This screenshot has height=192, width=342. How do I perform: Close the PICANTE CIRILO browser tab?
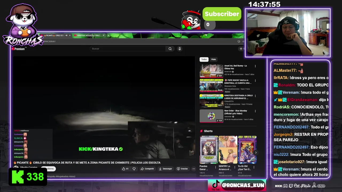click(x=70, y=35)
